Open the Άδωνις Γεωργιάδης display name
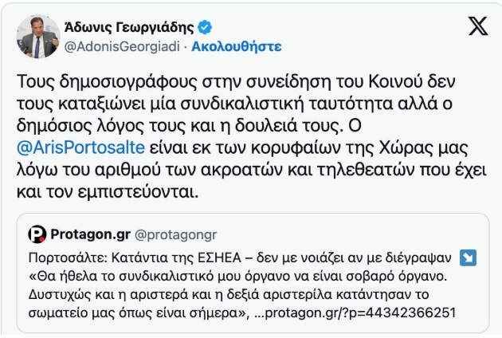This screenshot has width=502, height=338. (x=129, y=28)
